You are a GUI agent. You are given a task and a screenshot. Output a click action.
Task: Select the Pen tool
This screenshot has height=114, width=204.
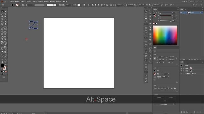click(x=2, y=16)
